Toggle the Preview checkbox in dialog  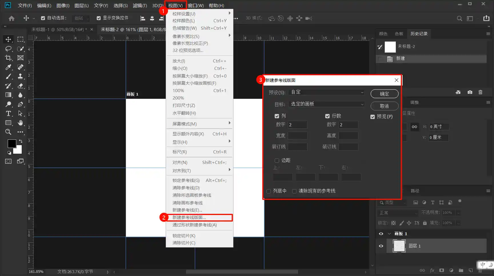(373, 117)
